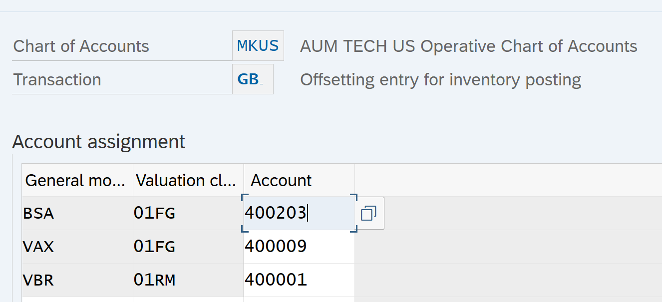Edit the account field showing 400009

(299, 247)
